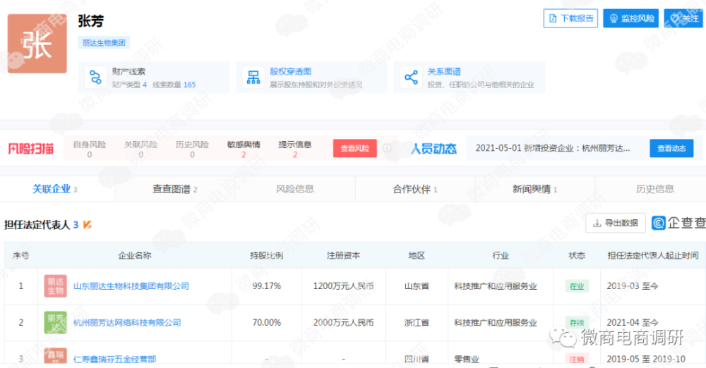Switch to the 历史信息 tab
Screen dimensions: 706x368
(654, 189)
